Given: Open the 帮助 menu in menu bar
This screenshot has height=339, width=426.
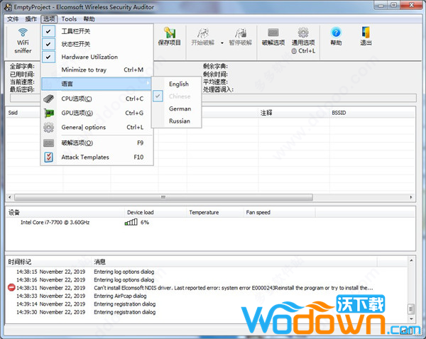Looking at the screenshot, I should point(89,19).
